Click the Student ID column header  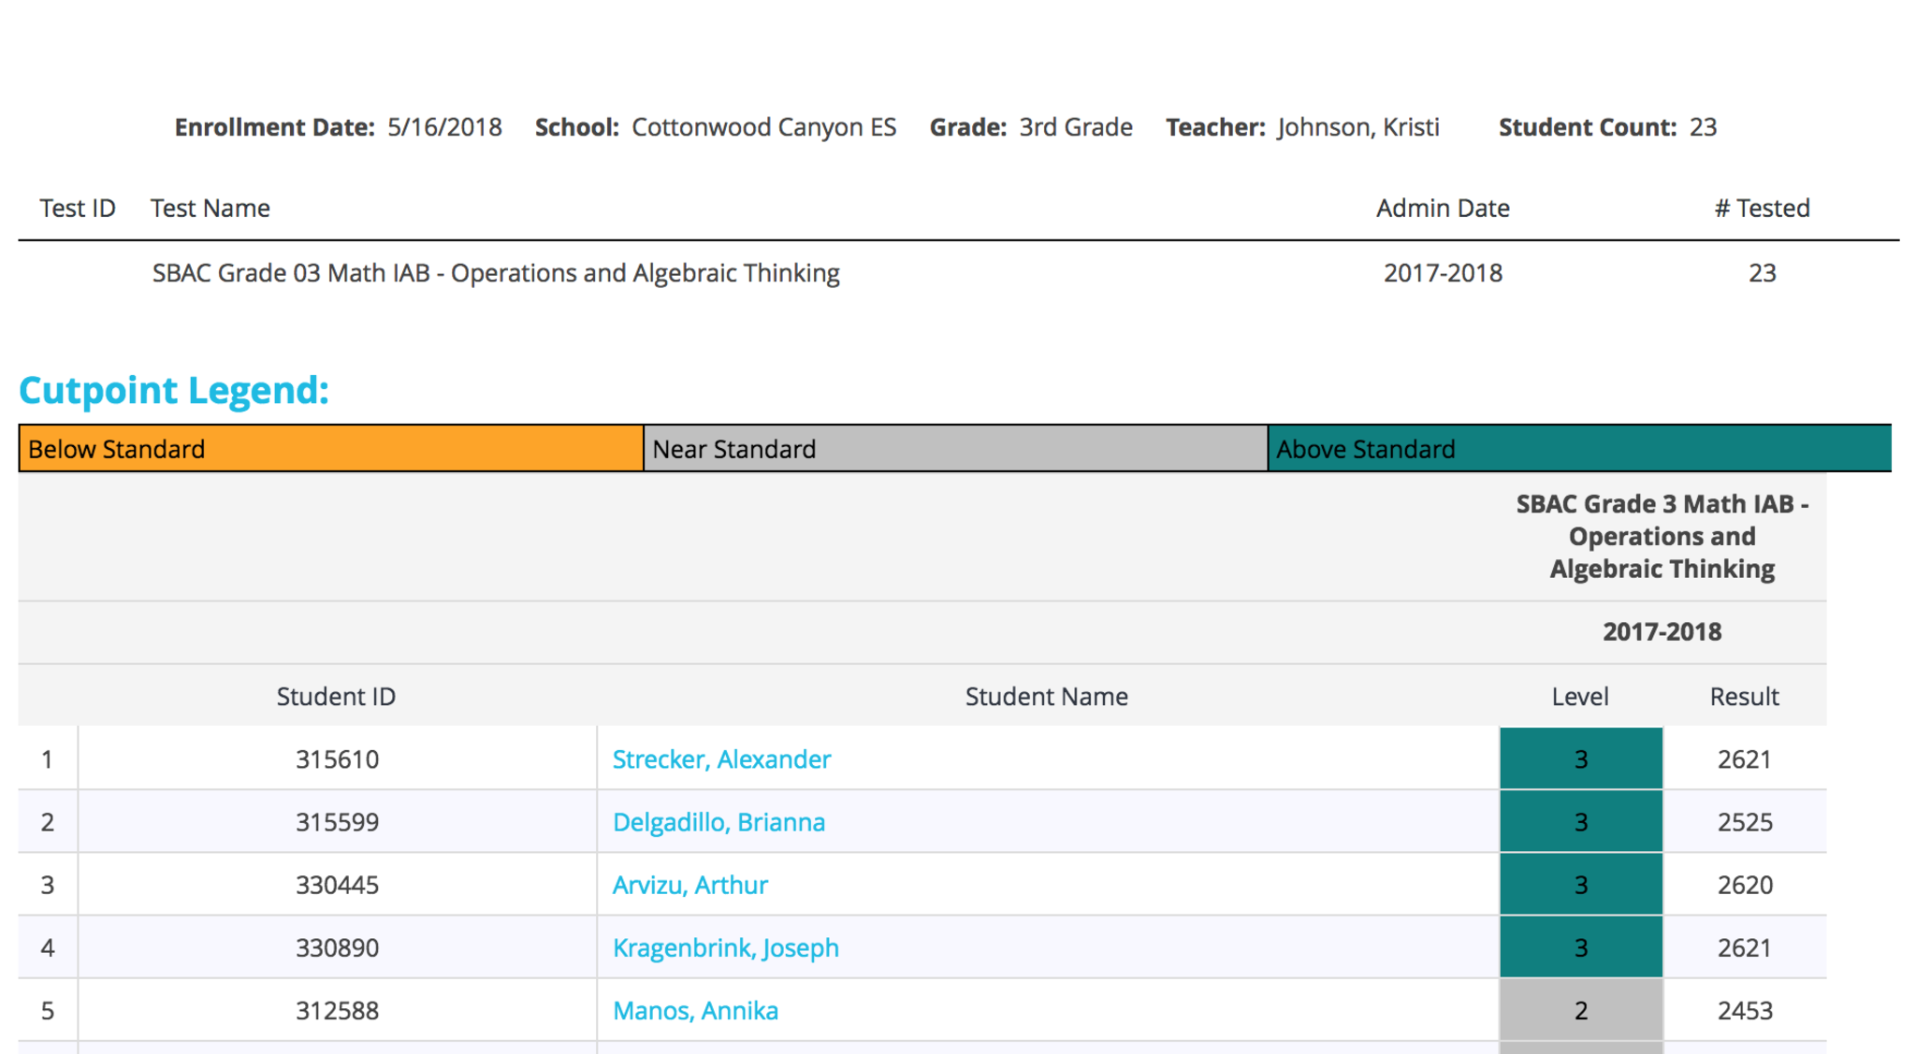coord(336,696)
